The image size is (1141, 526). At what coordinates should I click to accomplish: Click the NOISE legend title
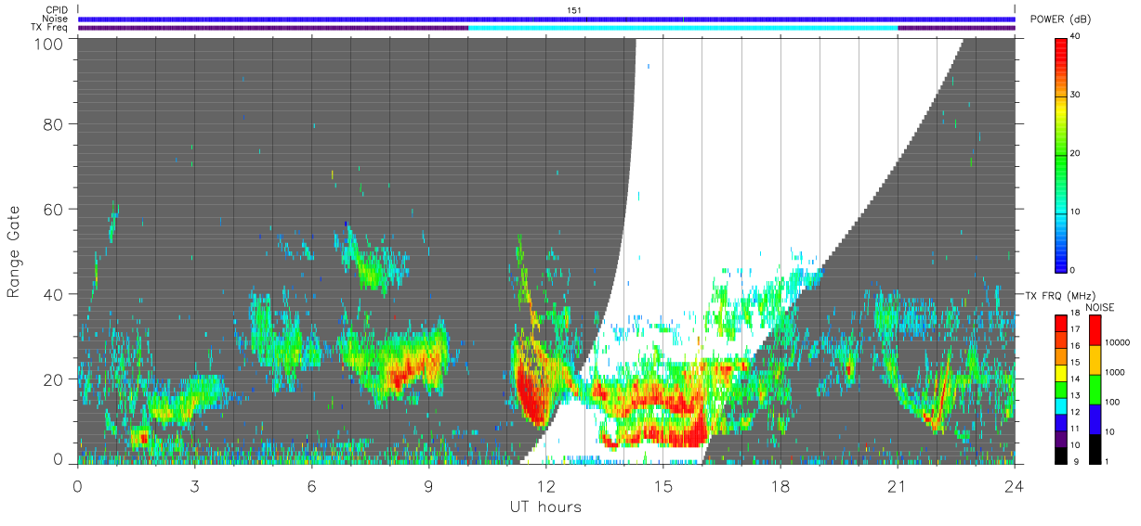pyautogui.click(x=1100, y=307)
